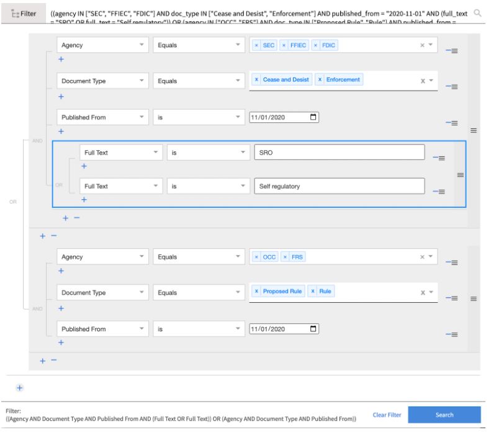Remove the FDIC agency tag

315,45
